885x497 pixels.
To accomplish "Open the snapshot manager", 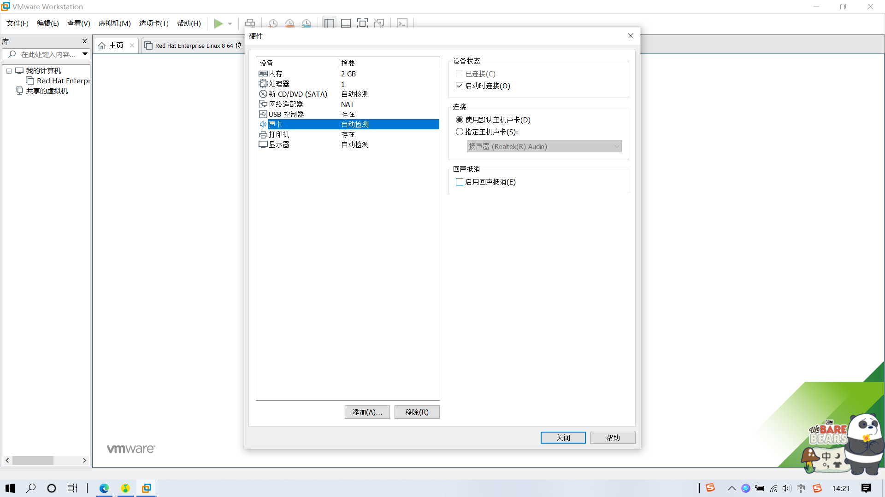I will pos(307,23).
